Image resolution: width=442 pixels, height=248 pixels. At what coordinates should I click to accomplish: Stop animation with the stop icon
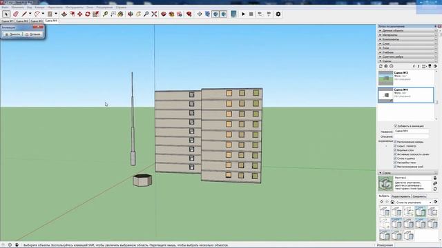click(x=251, y=14)
